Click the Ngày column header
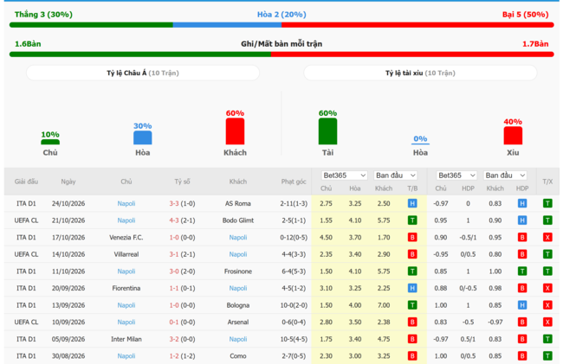 point(68,182)
